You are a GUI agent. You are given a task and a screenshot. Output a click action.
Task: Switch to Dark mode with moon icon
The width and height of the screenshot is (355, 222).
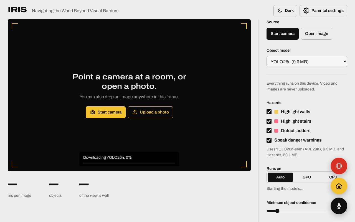285,11
